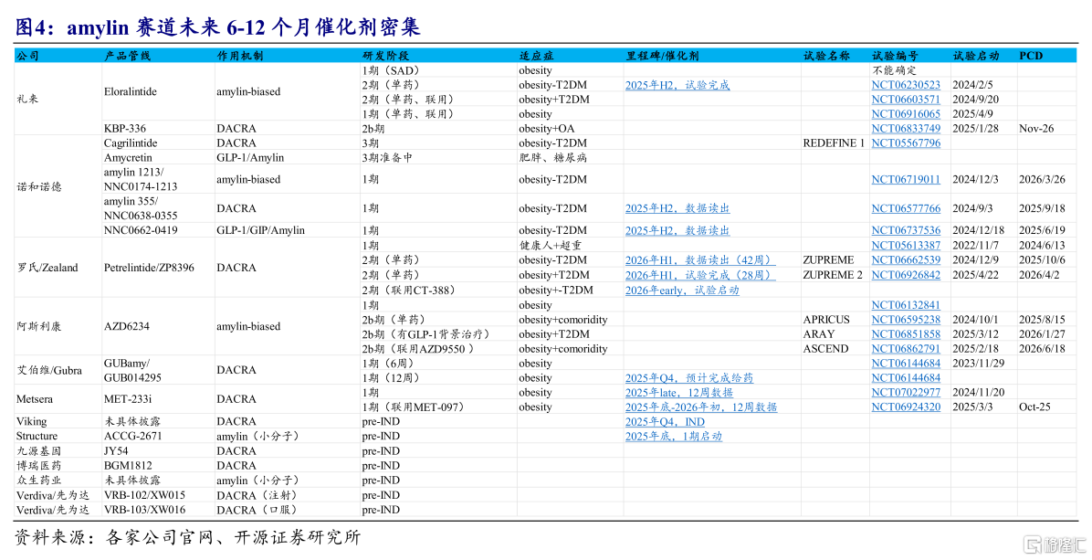
Task: Select the BGM1812 product cell
Action: click(128, 466)
